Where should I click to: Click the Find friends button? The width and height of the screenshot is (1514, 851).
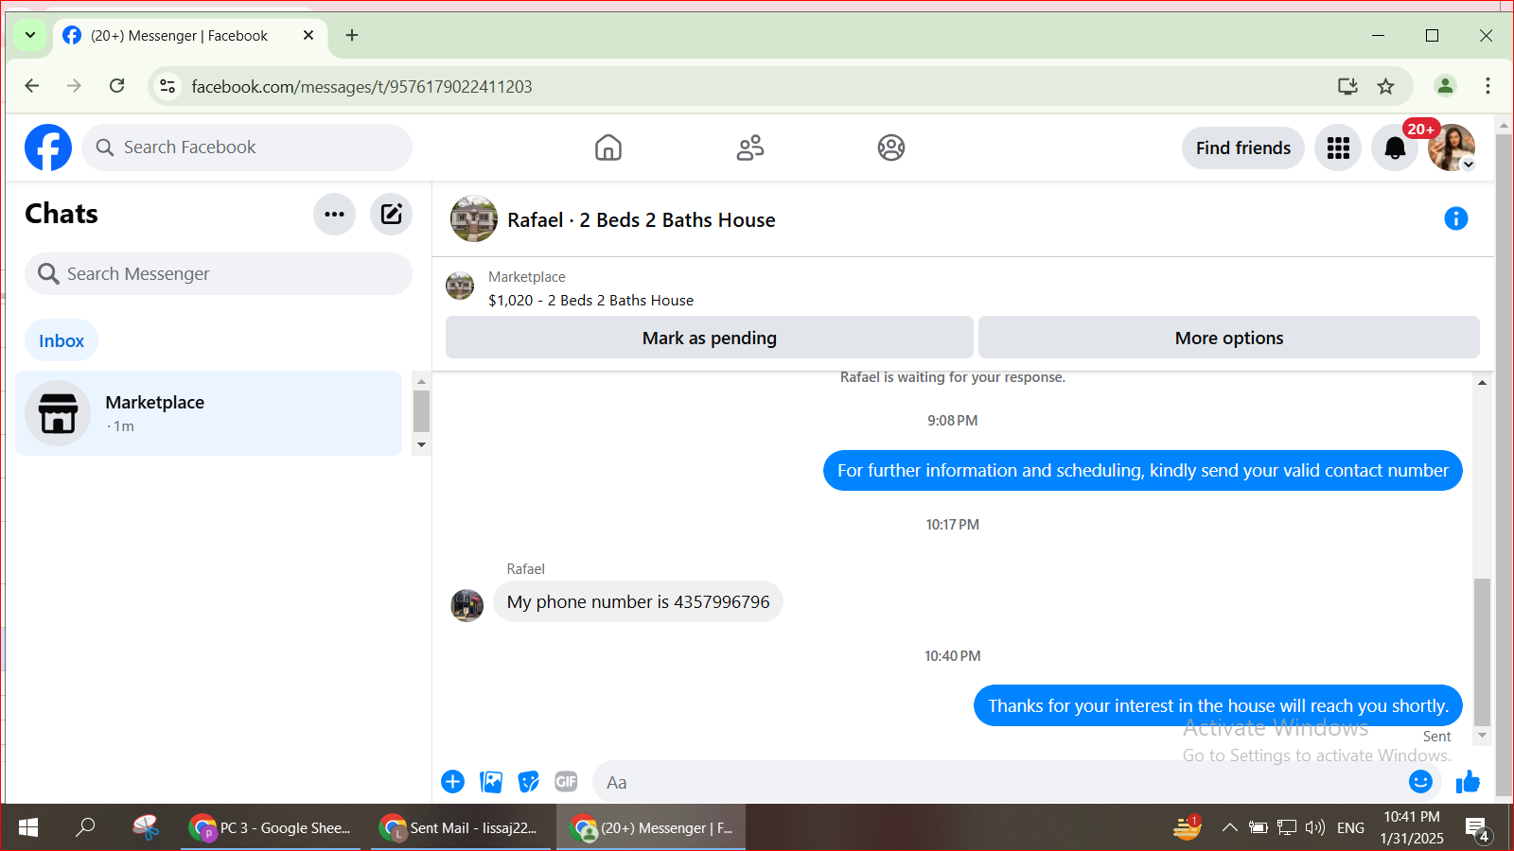[x=1243, y=148]
